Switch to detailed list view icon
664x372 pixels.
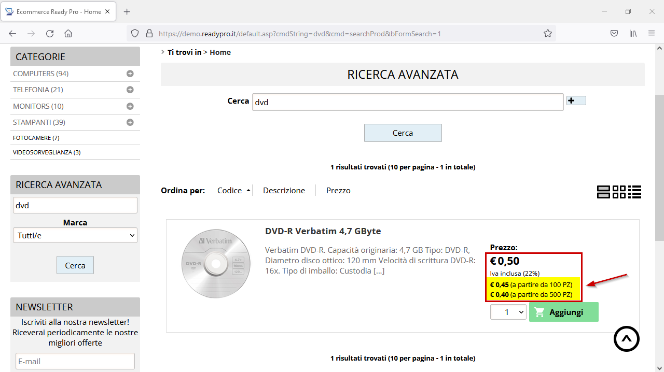coord(634,192)
